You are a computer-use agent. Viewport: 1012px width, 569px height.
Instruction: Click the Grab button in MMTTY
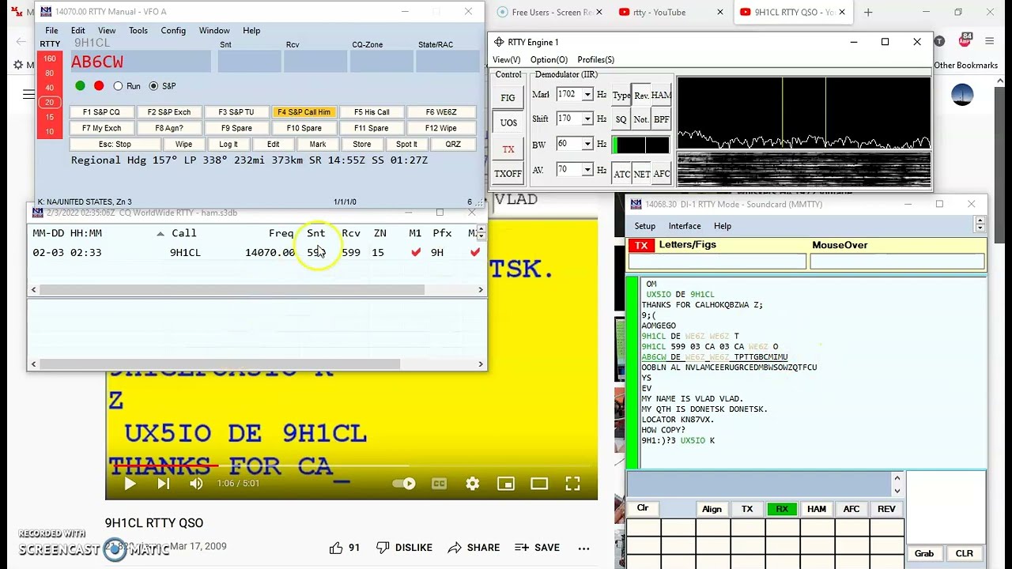click(924, 553)
